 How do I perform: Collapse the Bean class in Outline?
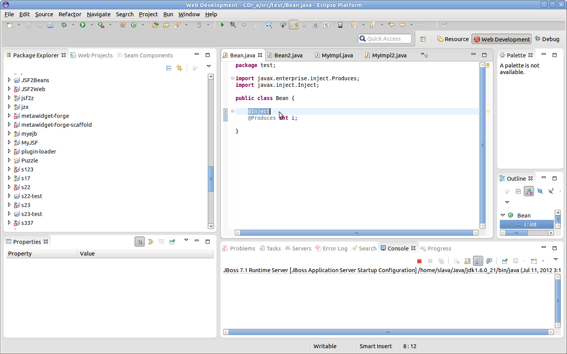coord(503,215)
